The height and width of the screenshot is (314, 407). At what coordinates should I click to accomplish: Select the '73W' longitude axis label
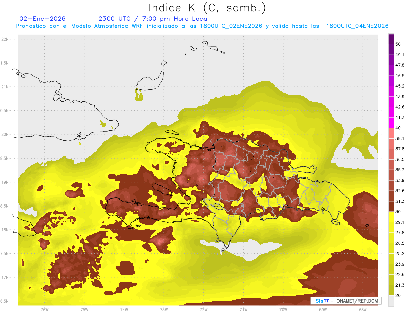pos(164,310)
